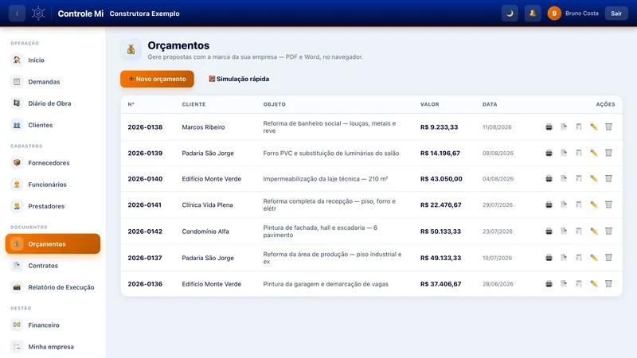This screenshot has width=637, height=358.
Task: Open Relatório de Execução page
Action: click(x=53, y=287)
